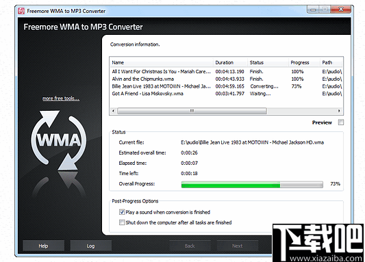Tick the Preview checkbox

coord(341,122)
